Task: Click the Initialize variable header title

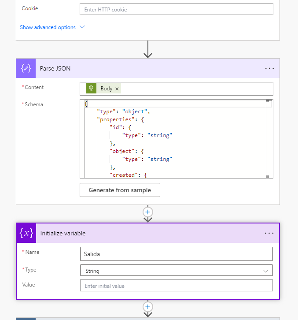Action: point(63,233)
